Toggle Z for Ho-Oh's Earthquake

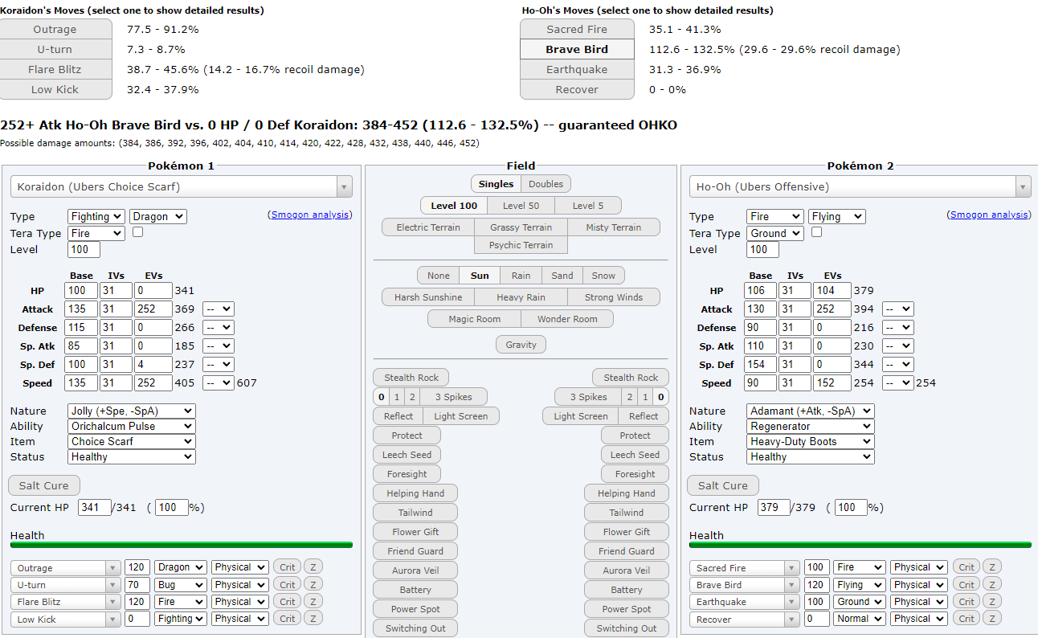[x=991, y=602]
